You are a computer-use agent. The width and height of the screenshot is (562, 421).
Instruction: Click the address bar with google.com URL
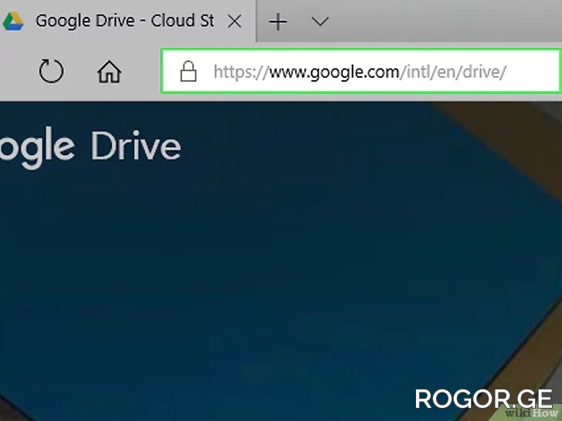361,71
